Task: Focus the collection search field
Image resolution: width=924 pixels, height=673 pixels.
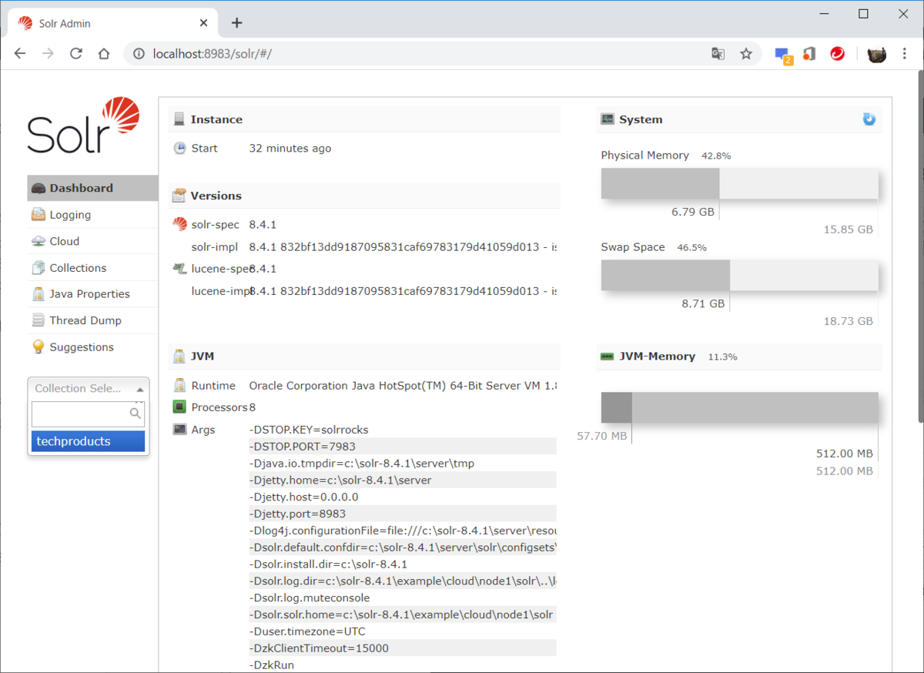Action: [88, 414]
